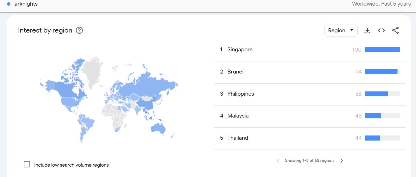
Task: Click the Include low search volume regions label
Action: [x=71, y=165]
